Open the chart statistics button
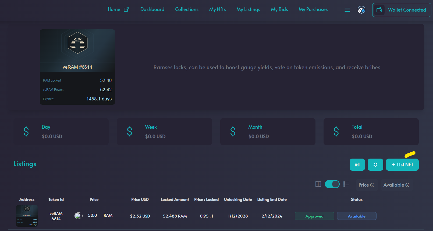This screenshot has height=231, width=433. (357, 164)
